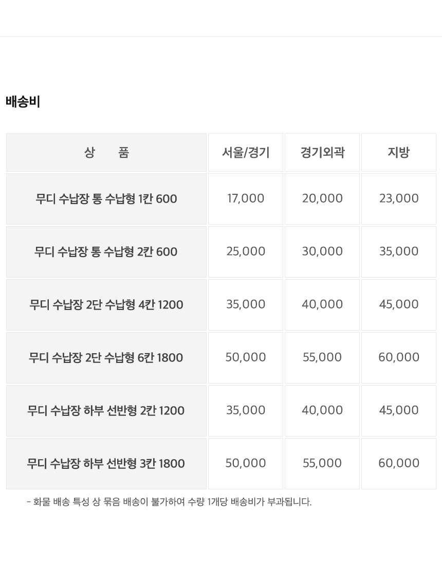This screenshot has width=442, height=583.
Task: Click the 배송비 section heading
Action: click(x=23, y=102)
